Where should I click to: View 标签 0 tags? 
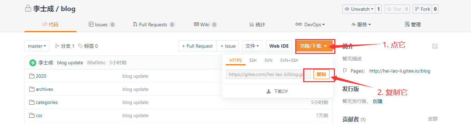(88, 46)
